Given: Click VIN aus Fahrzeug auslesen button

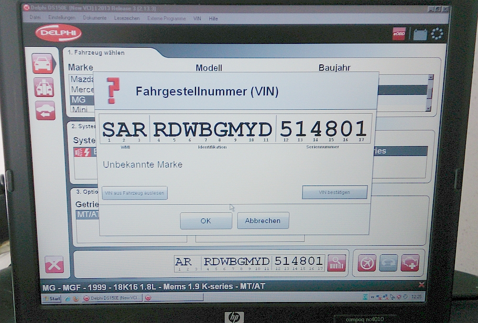Looking at the screenshot, I should (135, 193).
